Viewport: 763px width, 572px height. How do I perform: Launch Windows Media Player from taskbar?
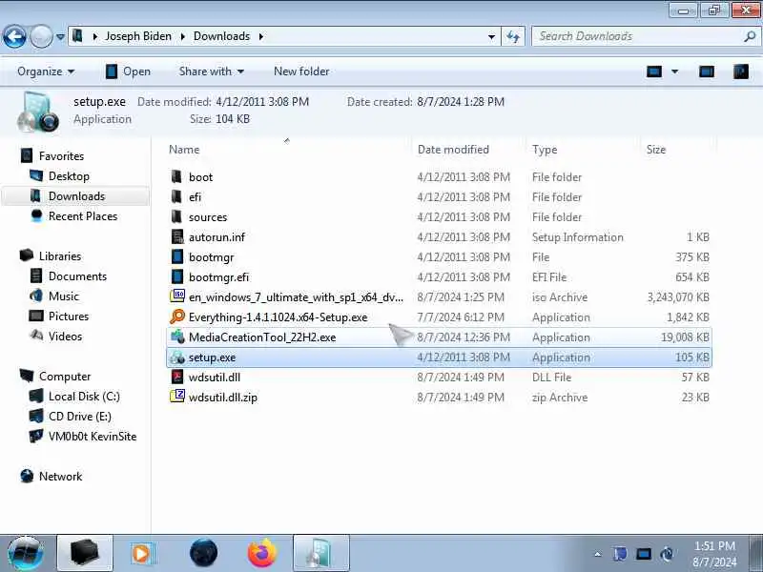coord(142,553)
